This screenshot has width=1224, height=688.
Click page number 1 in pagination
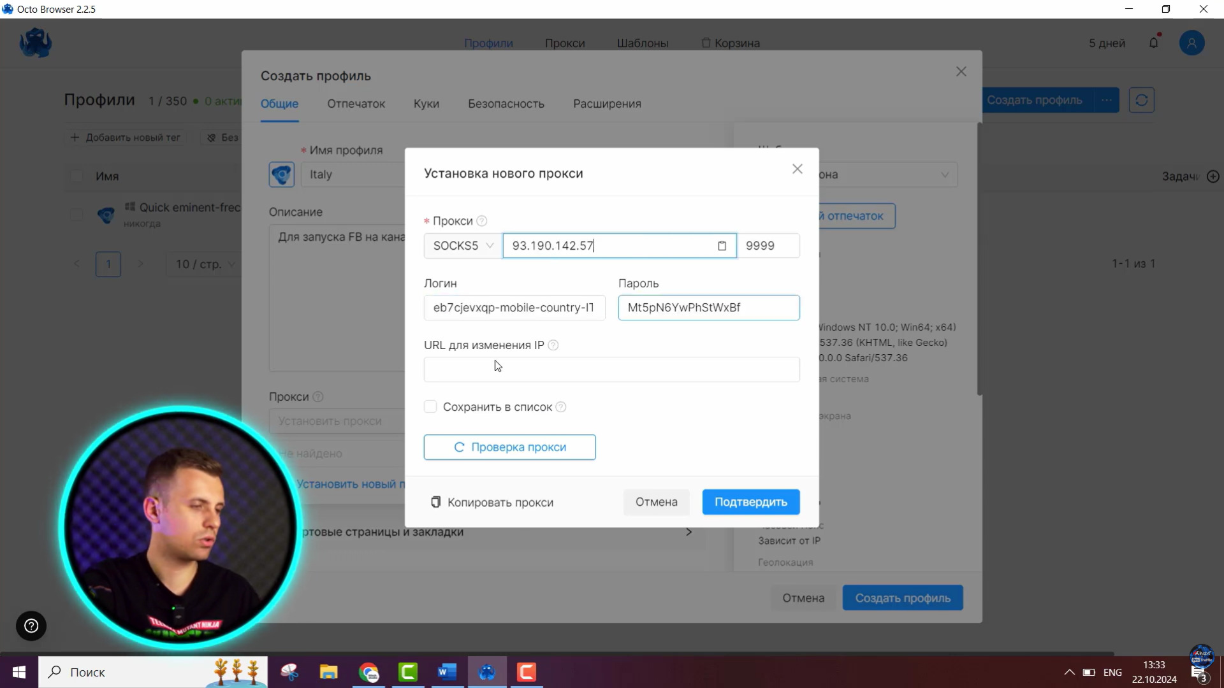108,264
